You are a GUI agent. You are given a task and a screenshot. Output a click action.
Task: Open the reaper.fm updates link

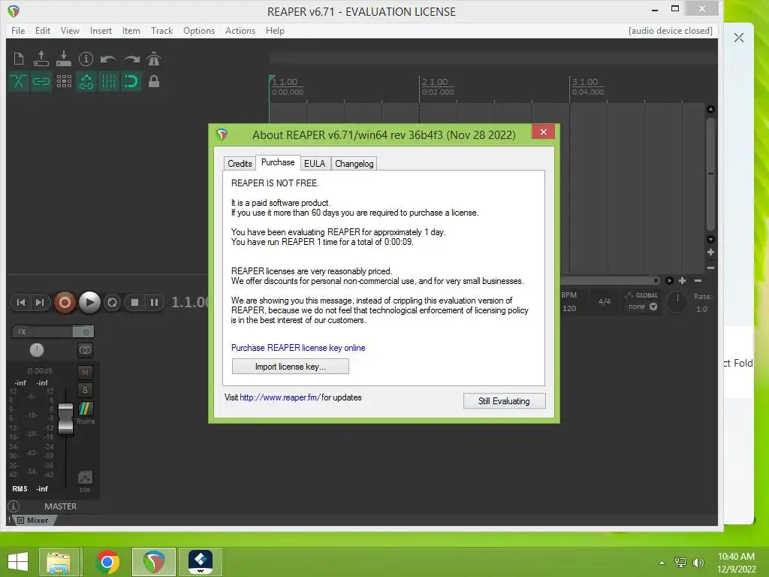[x=281, y=397]
